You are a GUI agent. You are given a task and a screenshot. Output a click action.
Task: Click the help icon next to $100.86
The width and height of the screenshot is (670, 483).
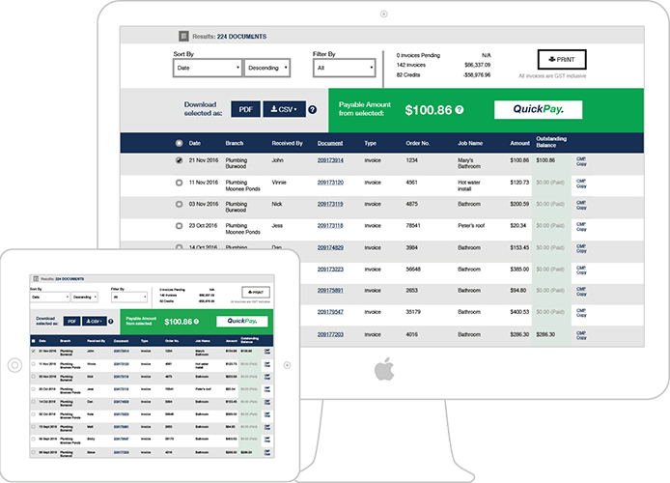459,110
